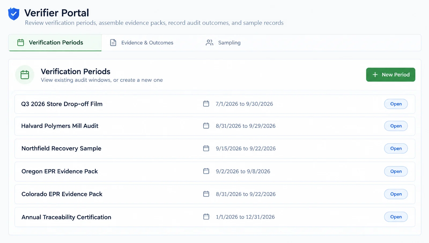Click the document icon in Evidence & Outcomes tab
The image size is (429, 243).
113,43
